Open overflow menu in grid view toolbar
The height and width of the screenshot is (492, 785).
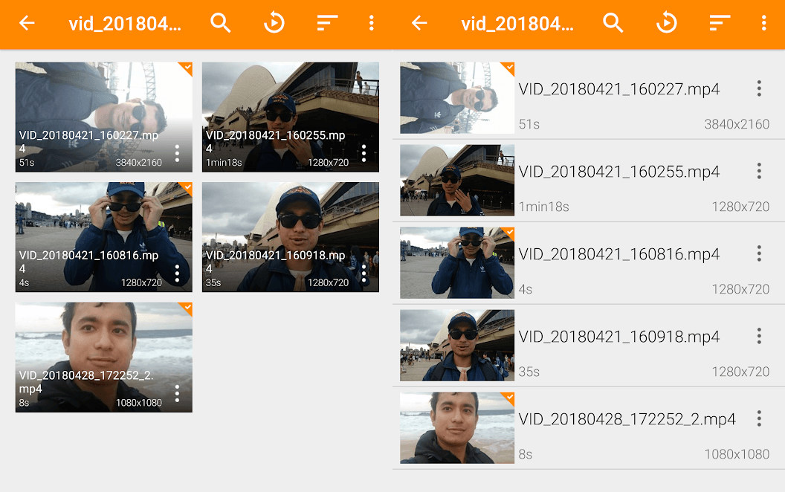click(x=371, y=23)
